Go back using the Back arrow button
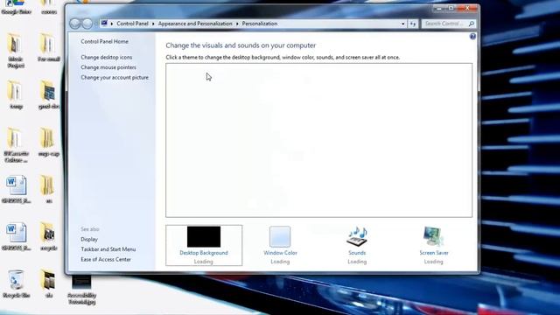The height and width of the screenshot is (315, 560). (x=75, y=24)
